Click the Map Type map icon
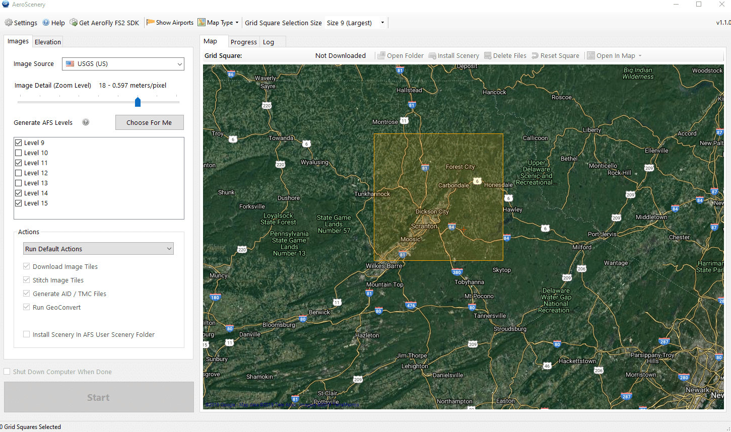731x432 pixels. point(202,23)
